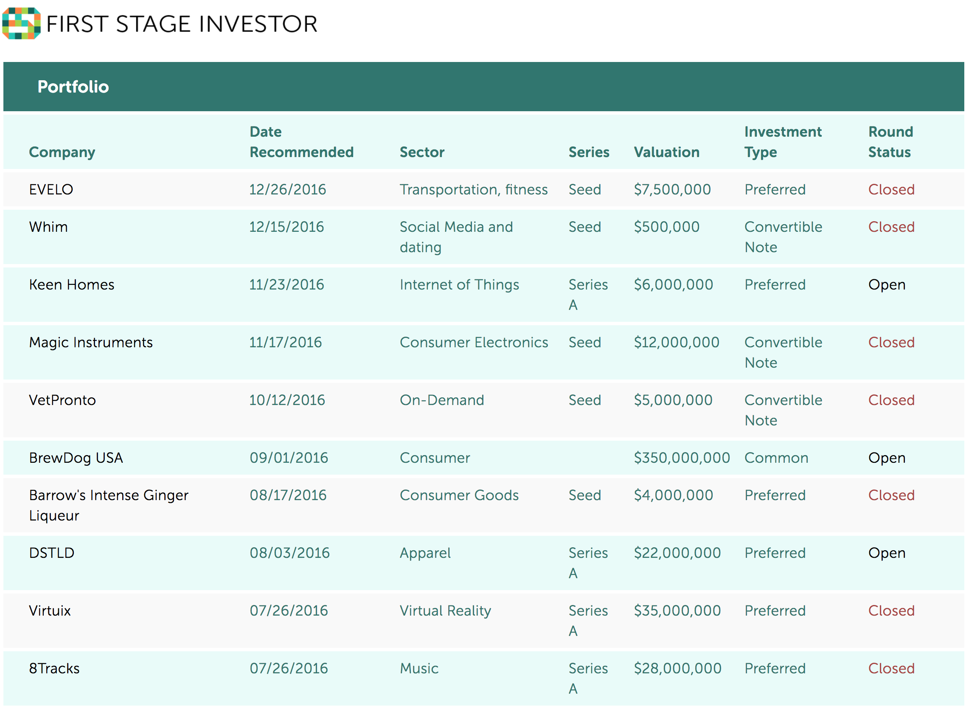Image resolution: width=966 pixels, height=709 pixels.
Task: Click the date 09/01/2016 for BrewDog USA
Action: click(289, 458)
